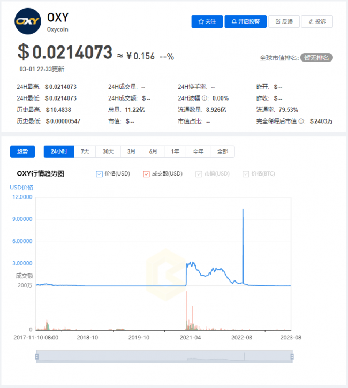This screenshot has width=348, height=388.
Task: Click the USD价格 axis label
Action: click(x=21, y=187)
